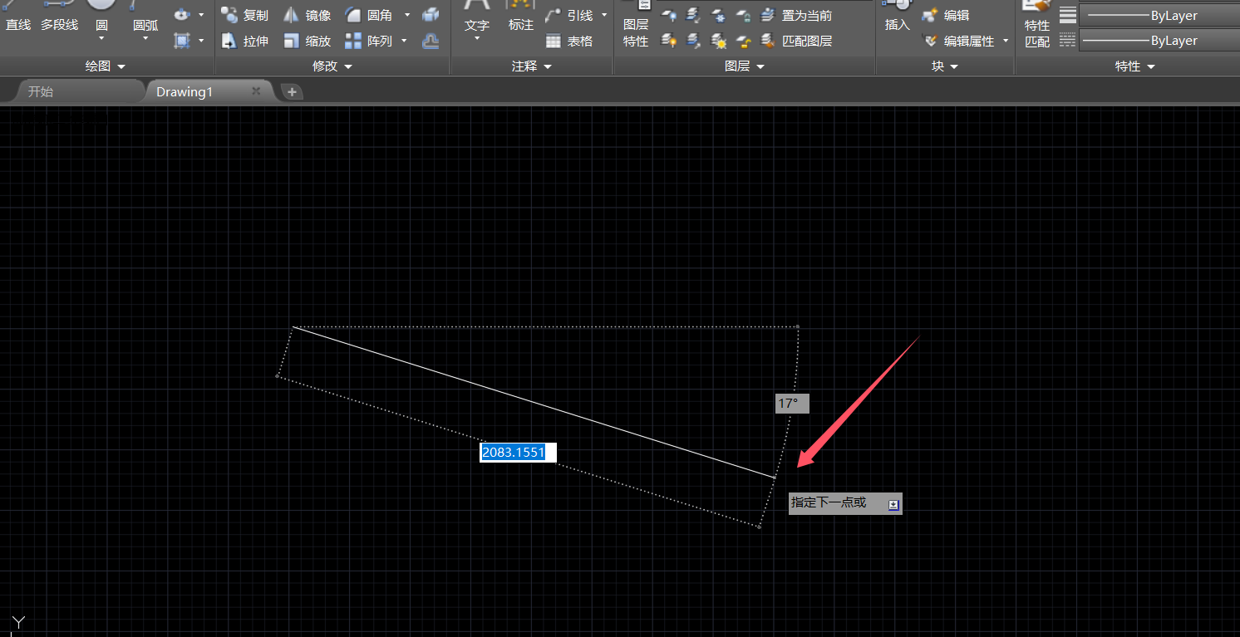The width and height of the screenshot is (1240, 637).
Task: Select the 直线 (Line) tool
Action: 17,18
